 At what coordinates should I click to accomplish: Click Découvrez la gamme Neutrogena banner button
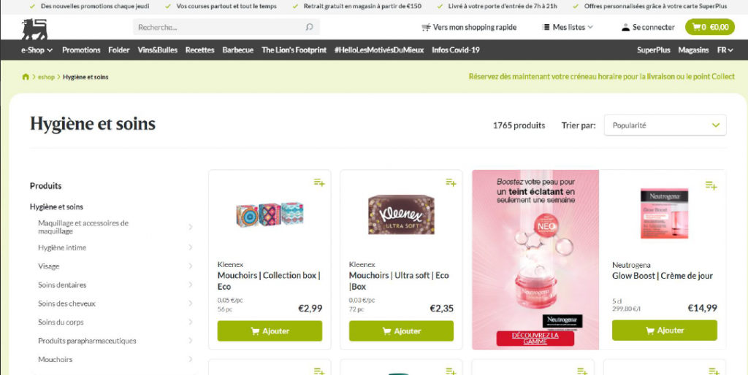[x=535, y=339]
